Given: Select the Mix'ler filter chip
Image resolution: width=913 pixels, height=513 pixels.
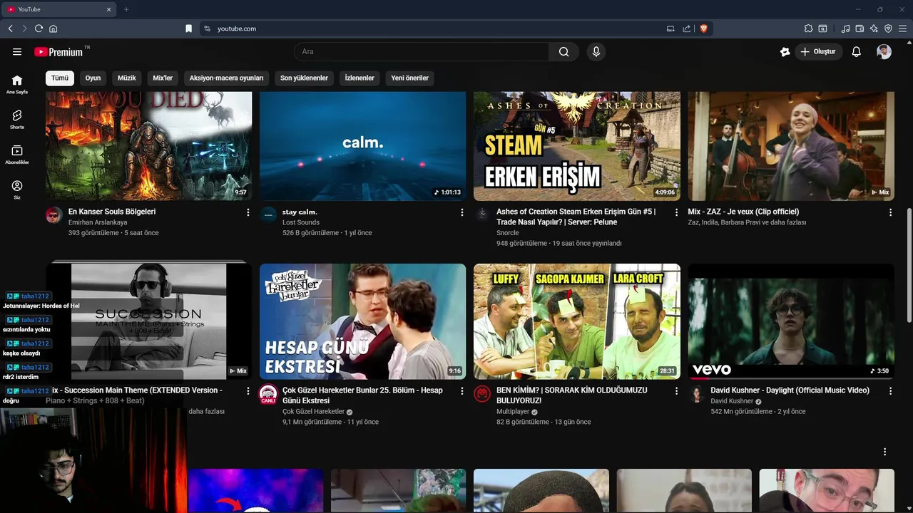Looking at the screenshot, I should click(163, 78).
